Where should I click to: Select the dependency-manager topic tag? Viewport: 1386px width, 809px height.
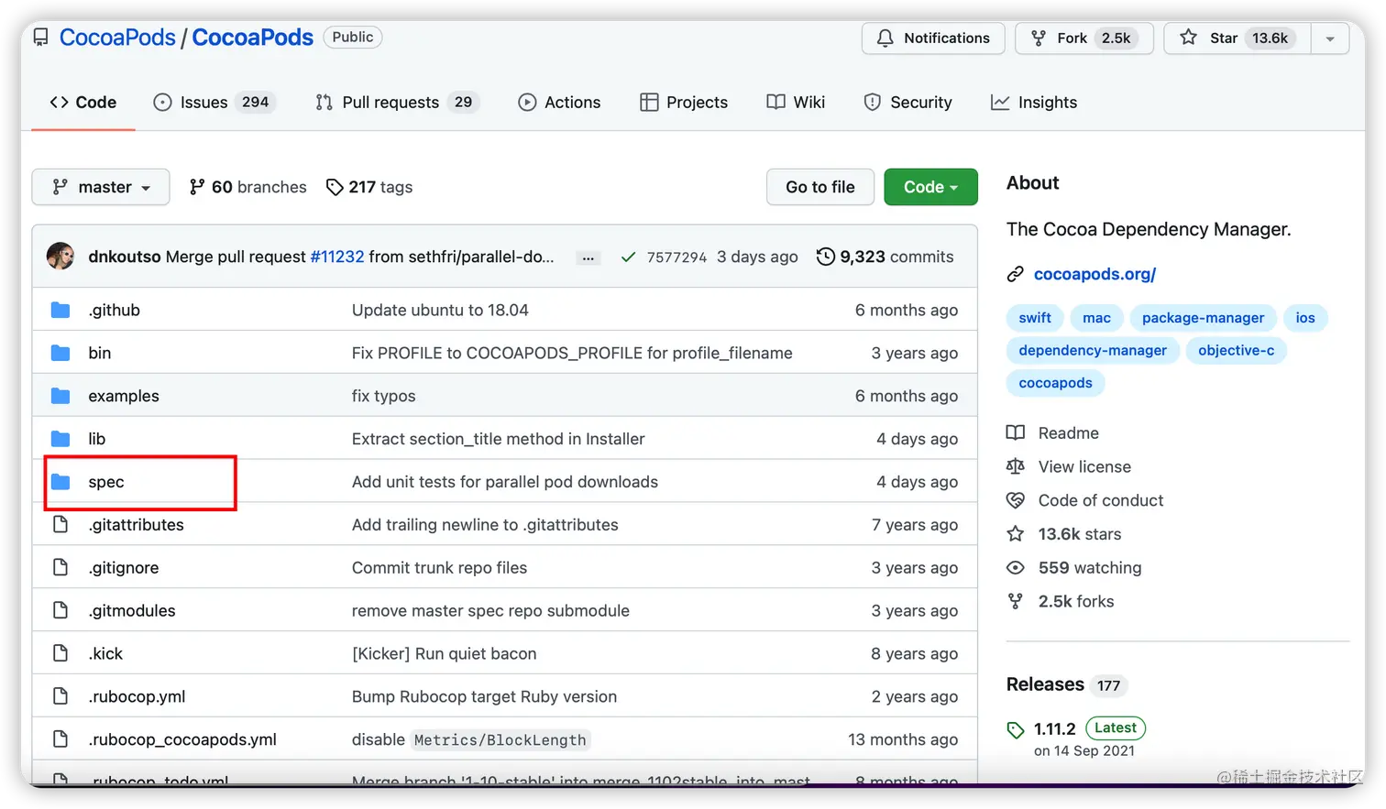1093,351
